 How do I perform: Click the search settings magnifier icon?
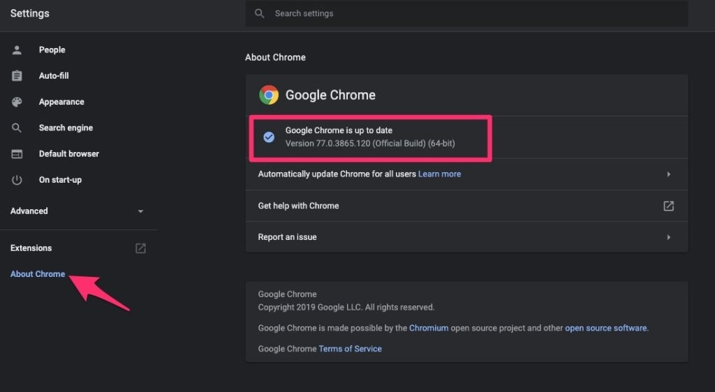[x=260, y=14]
